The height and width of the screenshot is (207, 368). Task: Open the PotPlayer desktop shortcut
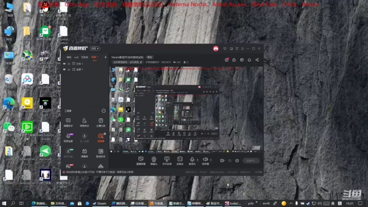point(27,106)
